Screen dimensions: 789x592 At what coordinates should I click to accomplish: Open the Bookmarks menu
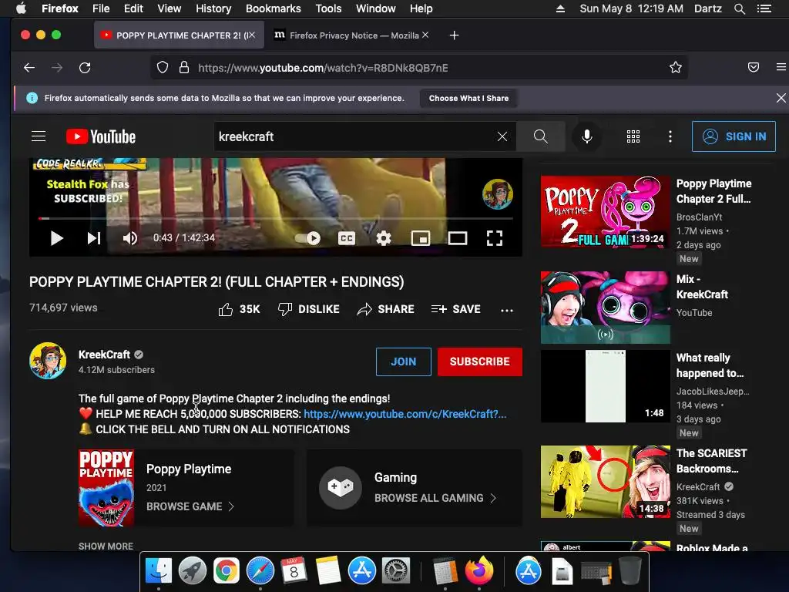274,8
